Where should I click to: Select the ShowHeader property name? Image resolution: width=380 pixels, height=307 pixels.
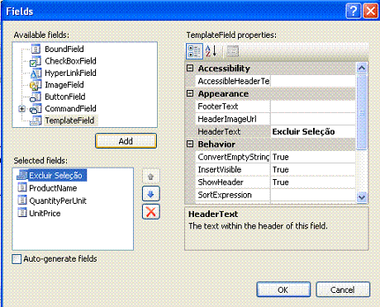[x=221, y=182]
